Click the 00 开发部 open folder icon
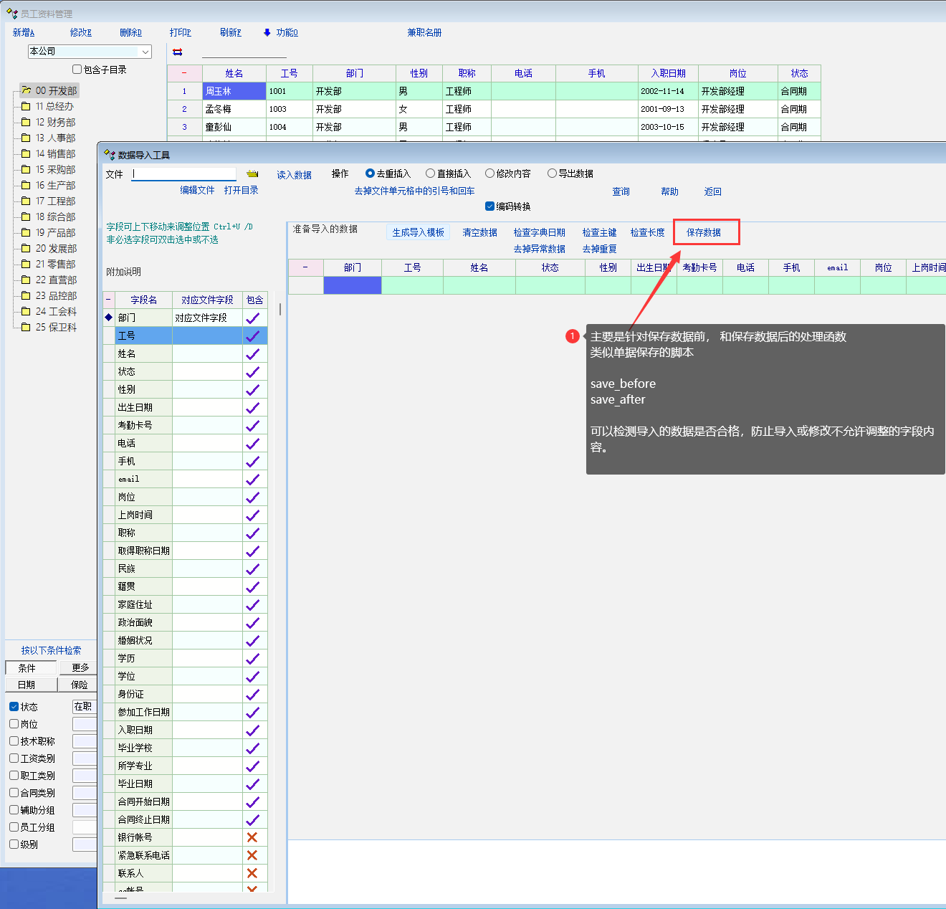This screenshot has width=946, height=909. 26,90
